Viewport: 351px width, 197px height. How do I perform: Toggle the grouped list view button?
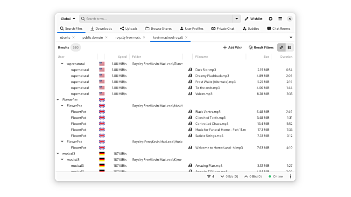tap(290, 48)
